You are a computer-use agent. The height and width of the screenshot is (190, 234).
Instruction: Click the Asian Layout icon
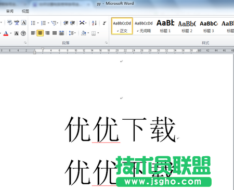82,23
